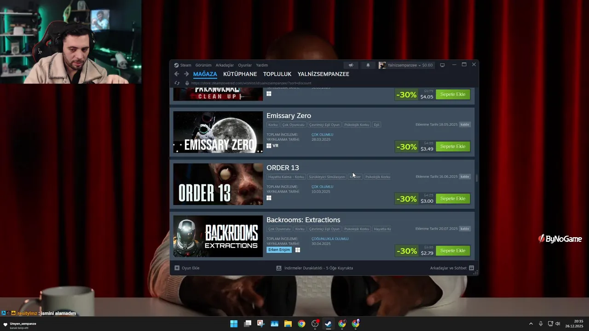Click ORDER 13's Hayatta Kalma - Korku tag
The image size is (589, 331).
tap(286, 177)
